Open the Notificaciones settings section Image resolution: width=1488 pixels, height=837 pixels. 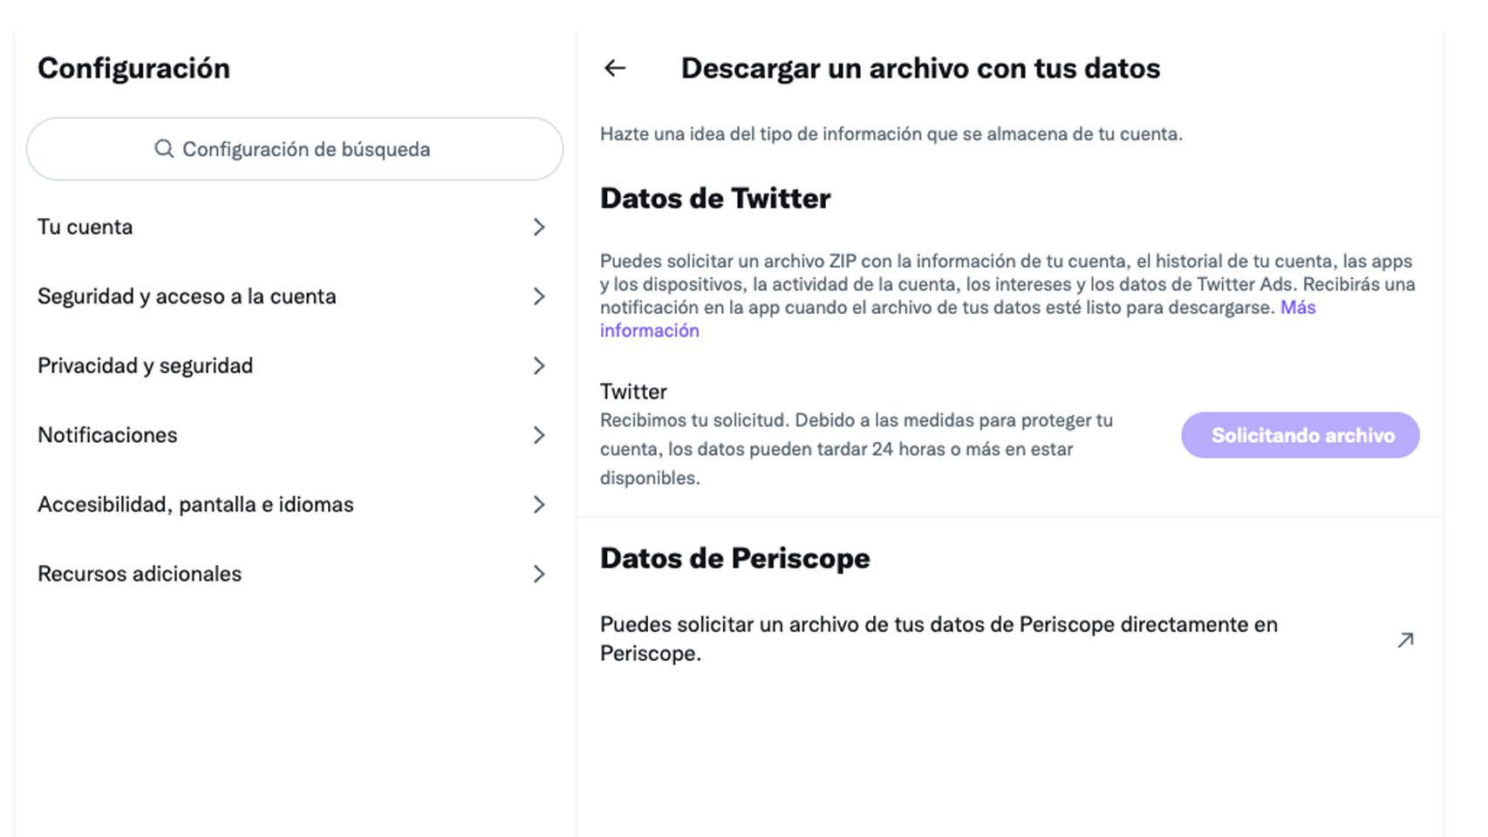pos(295,435)
